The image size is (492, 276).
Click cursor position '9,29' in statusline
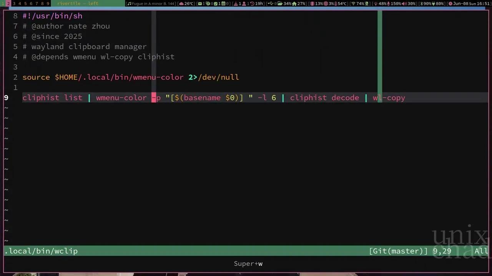(442, 251)
